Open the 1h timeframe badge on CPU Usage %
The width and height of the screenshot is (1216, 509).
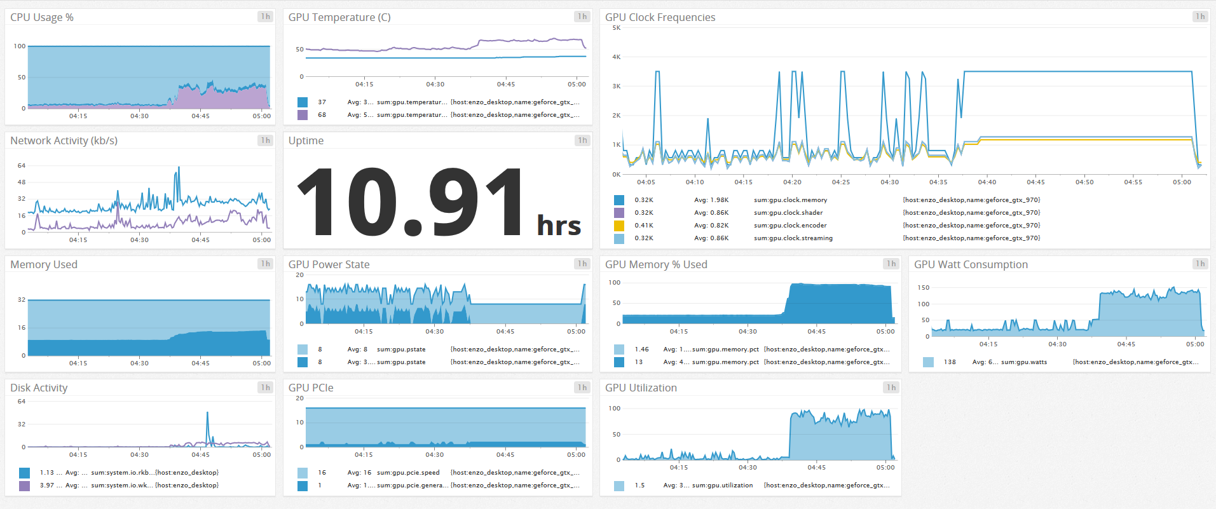[265, 17]
